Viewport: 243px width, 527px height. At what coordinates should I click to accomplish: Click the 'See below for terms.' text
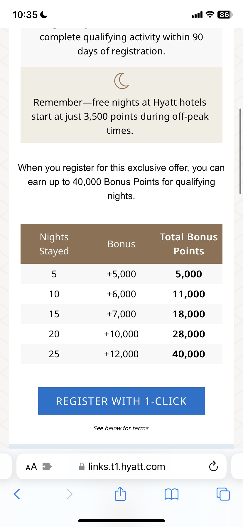[x=122, y=428]
